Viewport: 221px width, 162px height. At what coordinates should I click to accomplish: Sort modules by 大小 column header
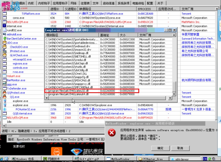pos(128,35)
